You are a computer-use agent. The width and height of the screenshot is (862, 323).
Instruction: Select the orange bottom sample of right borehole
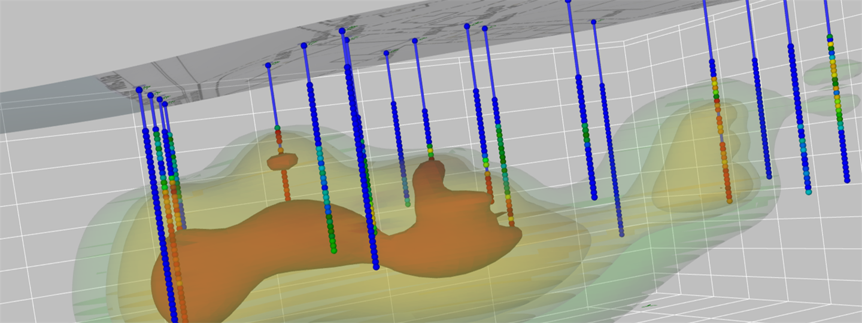[x=729, y=200]
